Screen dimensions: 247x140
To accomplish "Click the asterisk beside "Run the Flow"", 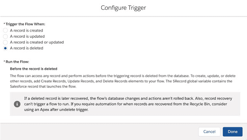I will pyautogui.click(x=4, y=62).
